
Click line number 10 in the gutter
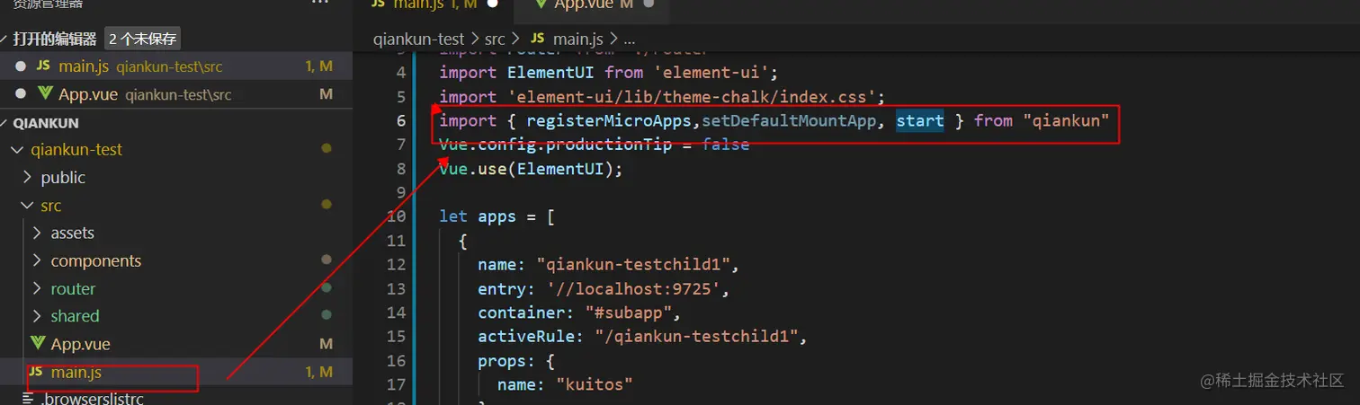[397, 216]
